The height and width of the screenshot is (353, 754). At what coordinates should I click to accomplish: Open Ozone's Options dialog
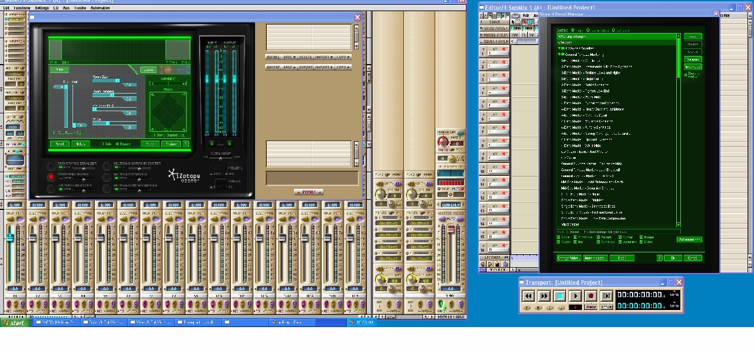click(171, 144)
